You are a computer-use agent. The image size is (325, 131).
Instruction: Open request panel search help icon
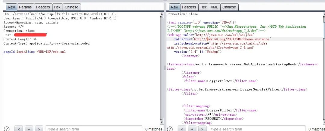pos(7,129)
